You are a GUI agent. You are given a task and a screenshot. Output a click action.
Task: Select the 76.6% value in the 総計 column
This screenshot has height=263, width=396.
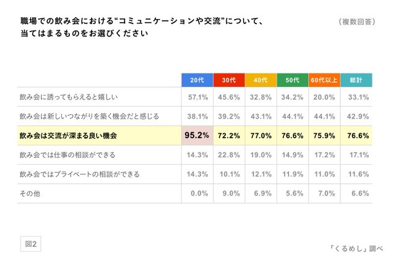pos(358,135)
